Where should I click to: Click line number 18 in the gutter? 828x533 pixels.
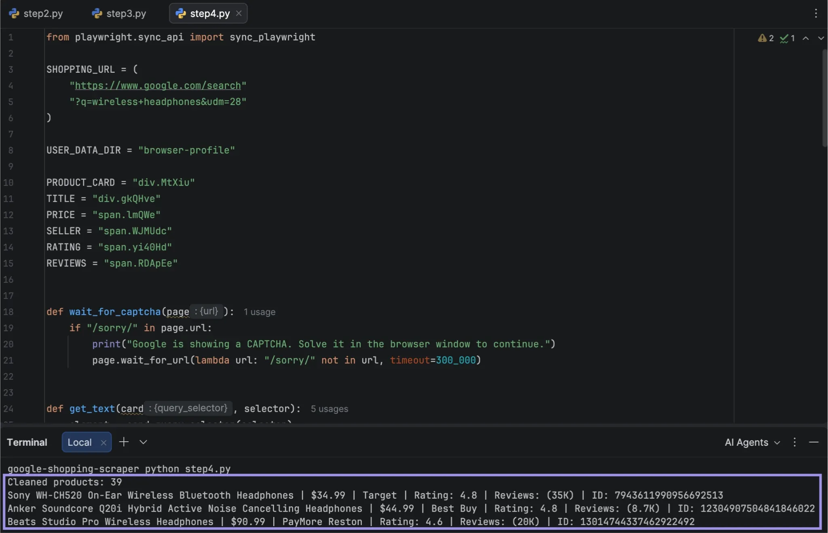point(8,312)
